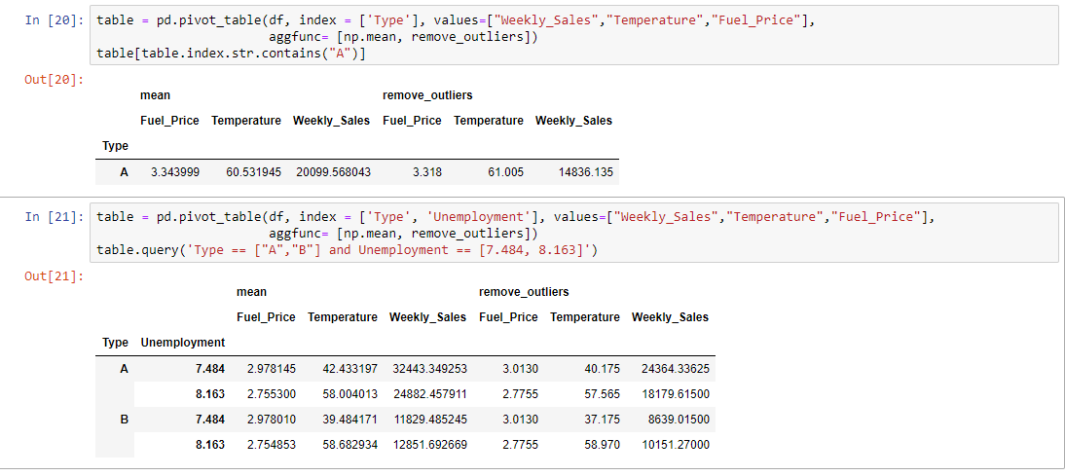The width and height of the screenshot is (1065, 476).
Task: Click the Out[21] output prompt
Action: click(55, 277)
